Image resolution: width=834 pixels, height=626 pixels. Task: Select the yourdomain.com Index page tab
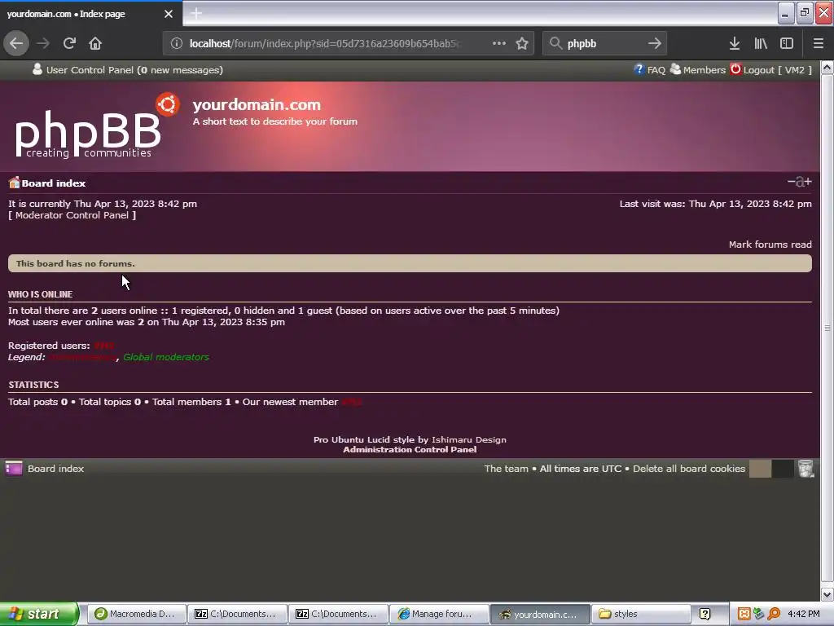point(90,14)
